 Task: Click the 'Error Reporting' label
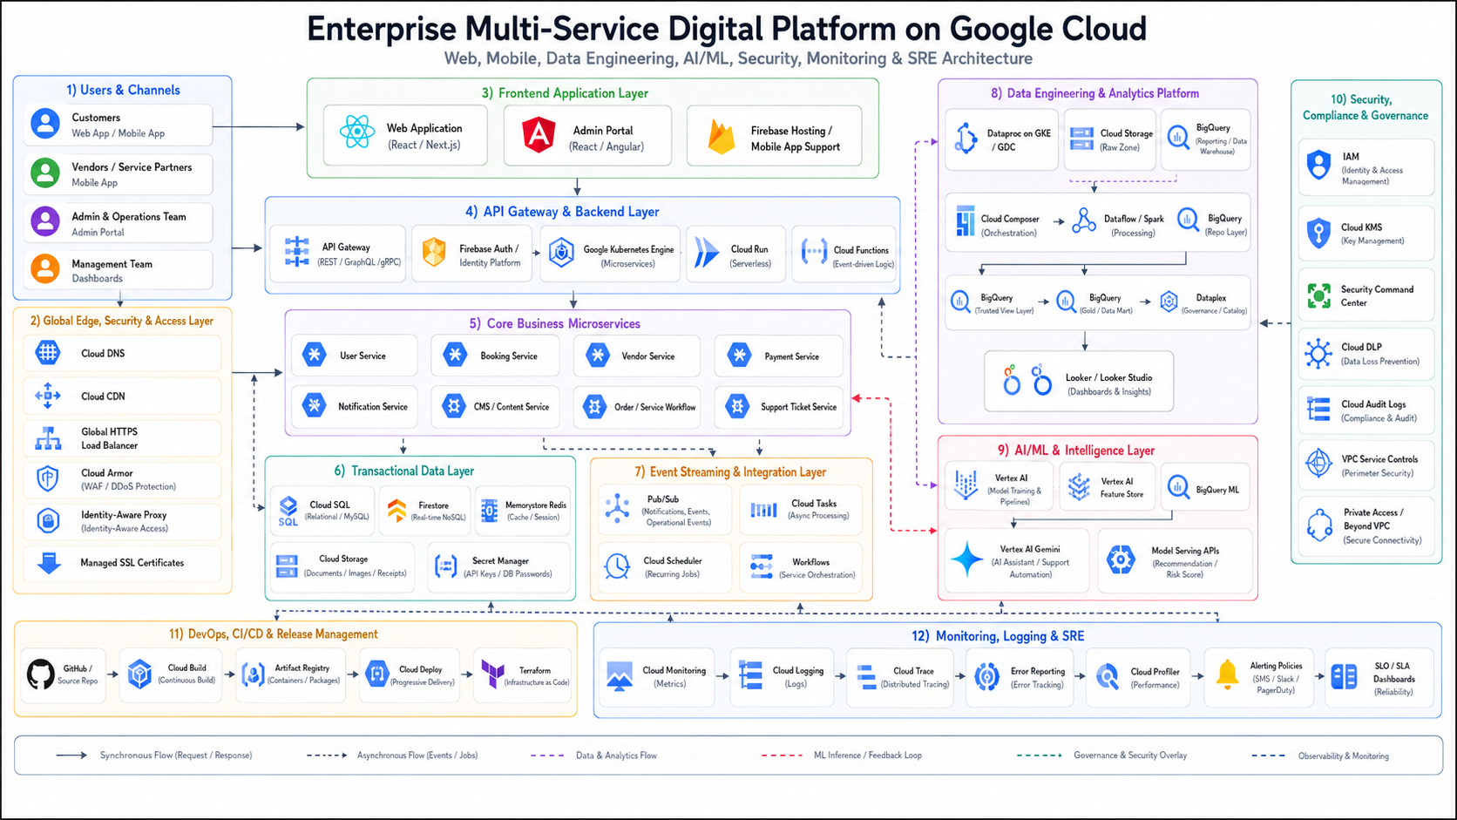1038,671
